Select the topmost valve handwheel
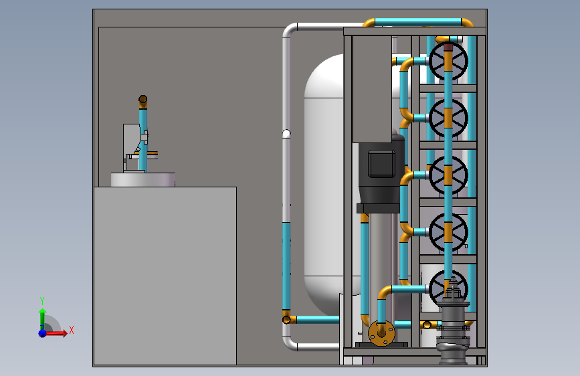This screenshot has height=376, width=580. pos(448,62)
